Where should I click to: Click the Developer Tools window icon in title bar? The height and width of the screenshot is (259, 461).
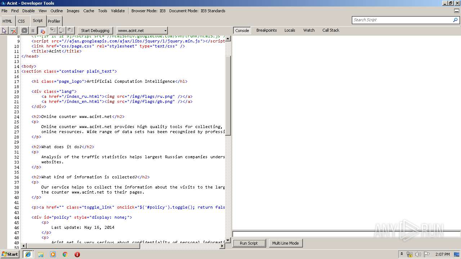click(3, 3)
